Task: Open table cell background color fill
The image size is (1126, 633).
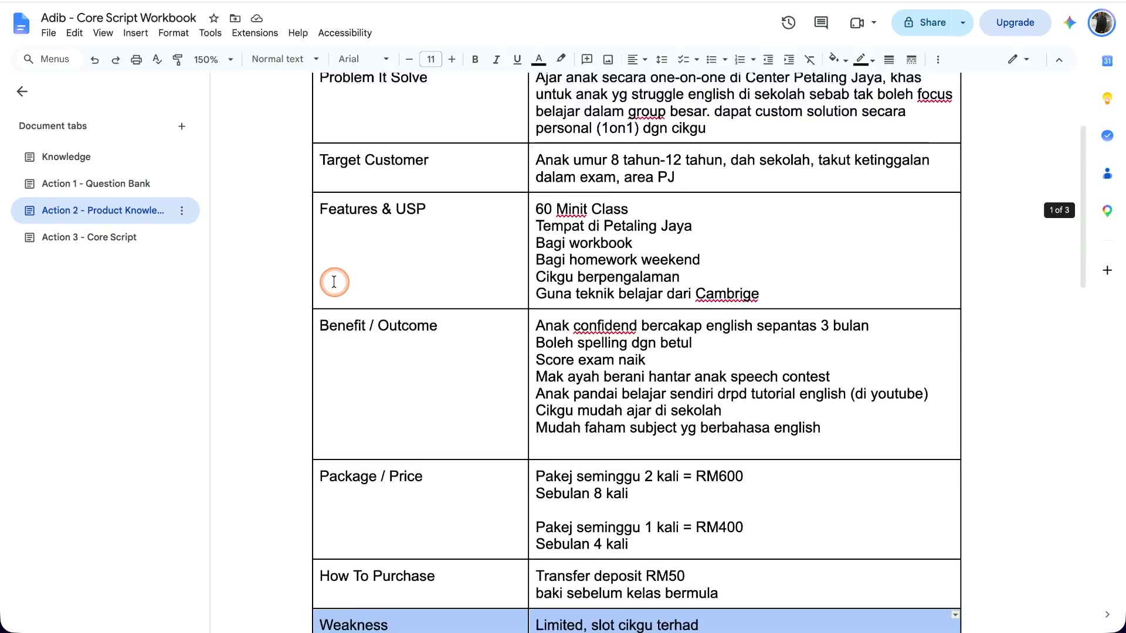Action: pyautogui.click(x=837, y=59)
